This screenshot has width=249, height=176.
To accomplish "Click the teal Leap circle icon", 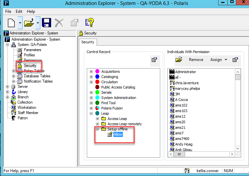I will 97,113.
